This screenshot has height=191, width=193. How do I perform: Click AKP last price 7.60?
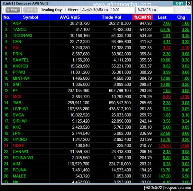[167, 23]
